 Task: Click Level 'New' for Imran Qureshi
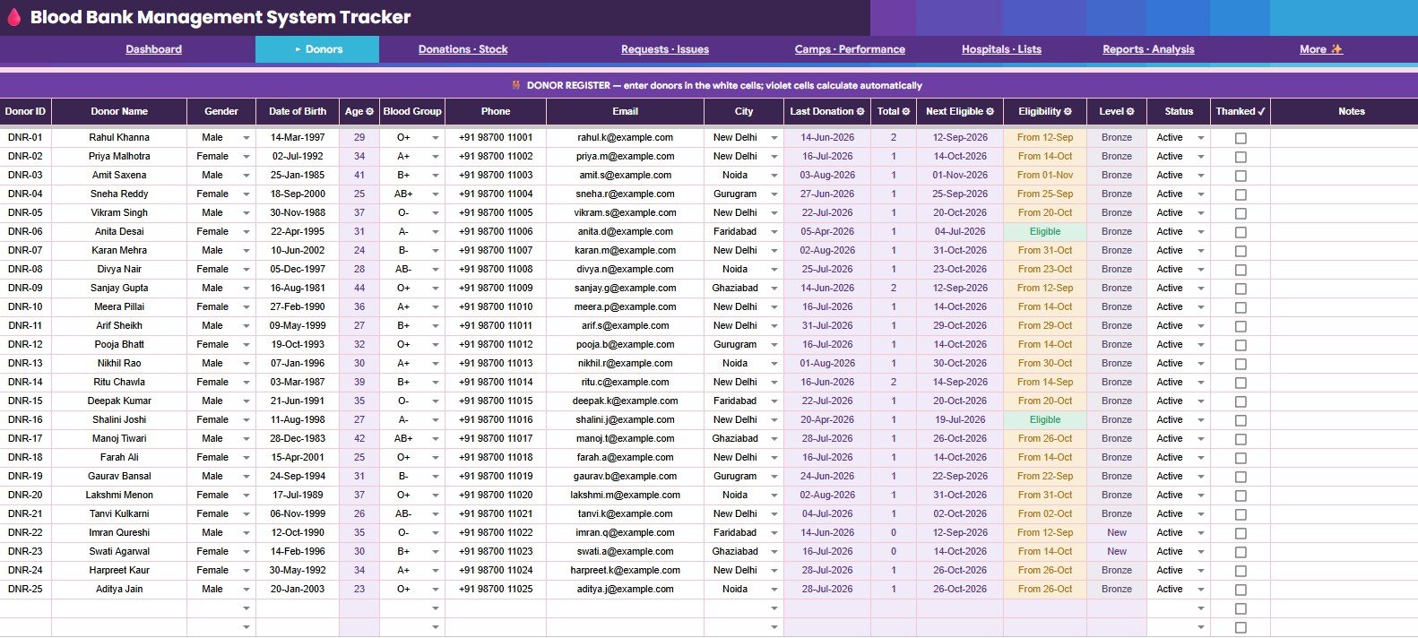(1117, 532)
